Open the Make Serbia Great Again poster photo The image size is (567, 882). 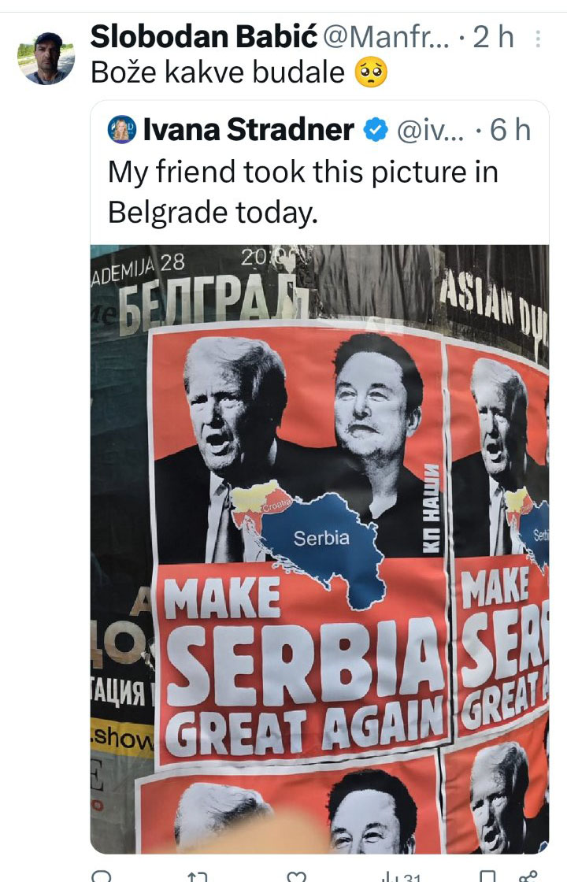(320, 549)
